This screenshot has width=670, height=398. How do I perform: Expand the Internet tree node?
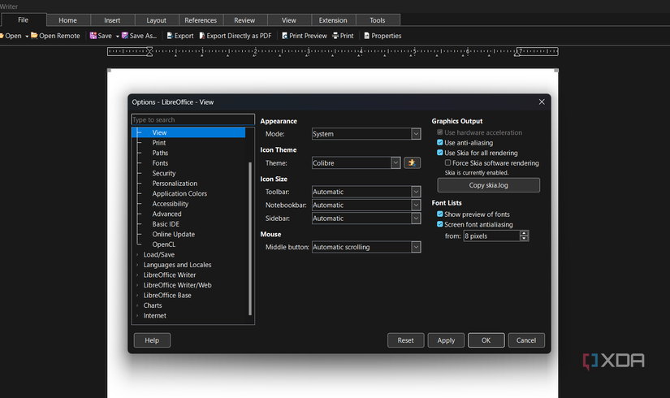pos(137,316)
